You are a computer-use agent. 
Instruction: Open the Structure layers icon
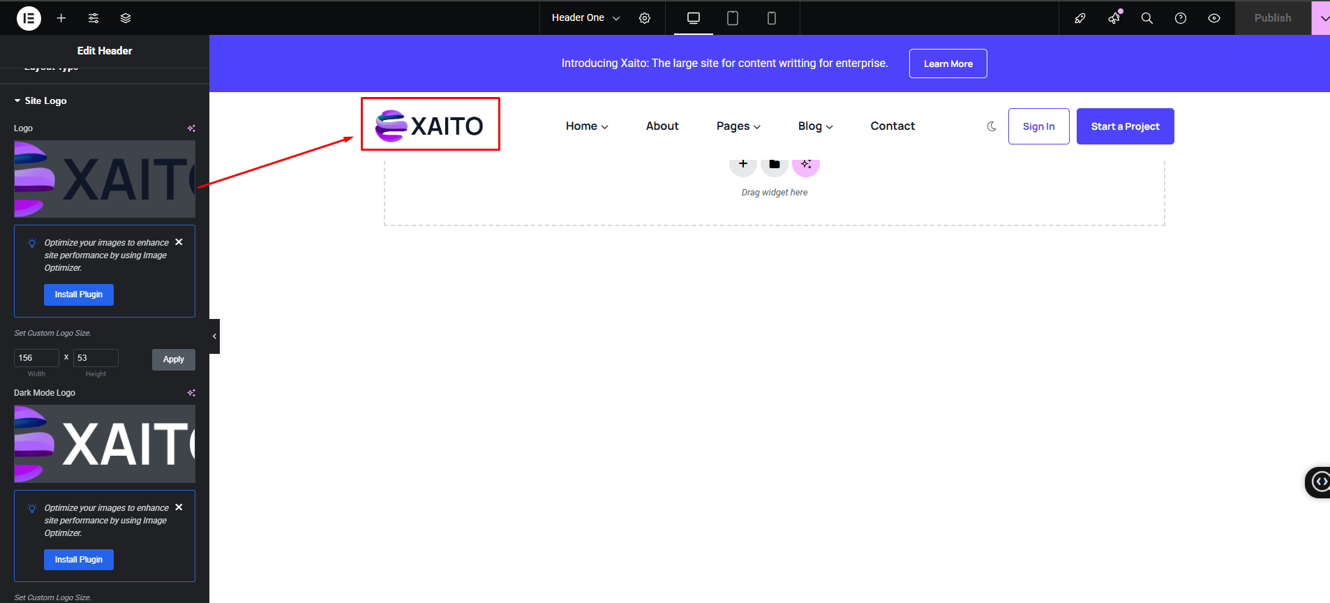tap(126, 18)
